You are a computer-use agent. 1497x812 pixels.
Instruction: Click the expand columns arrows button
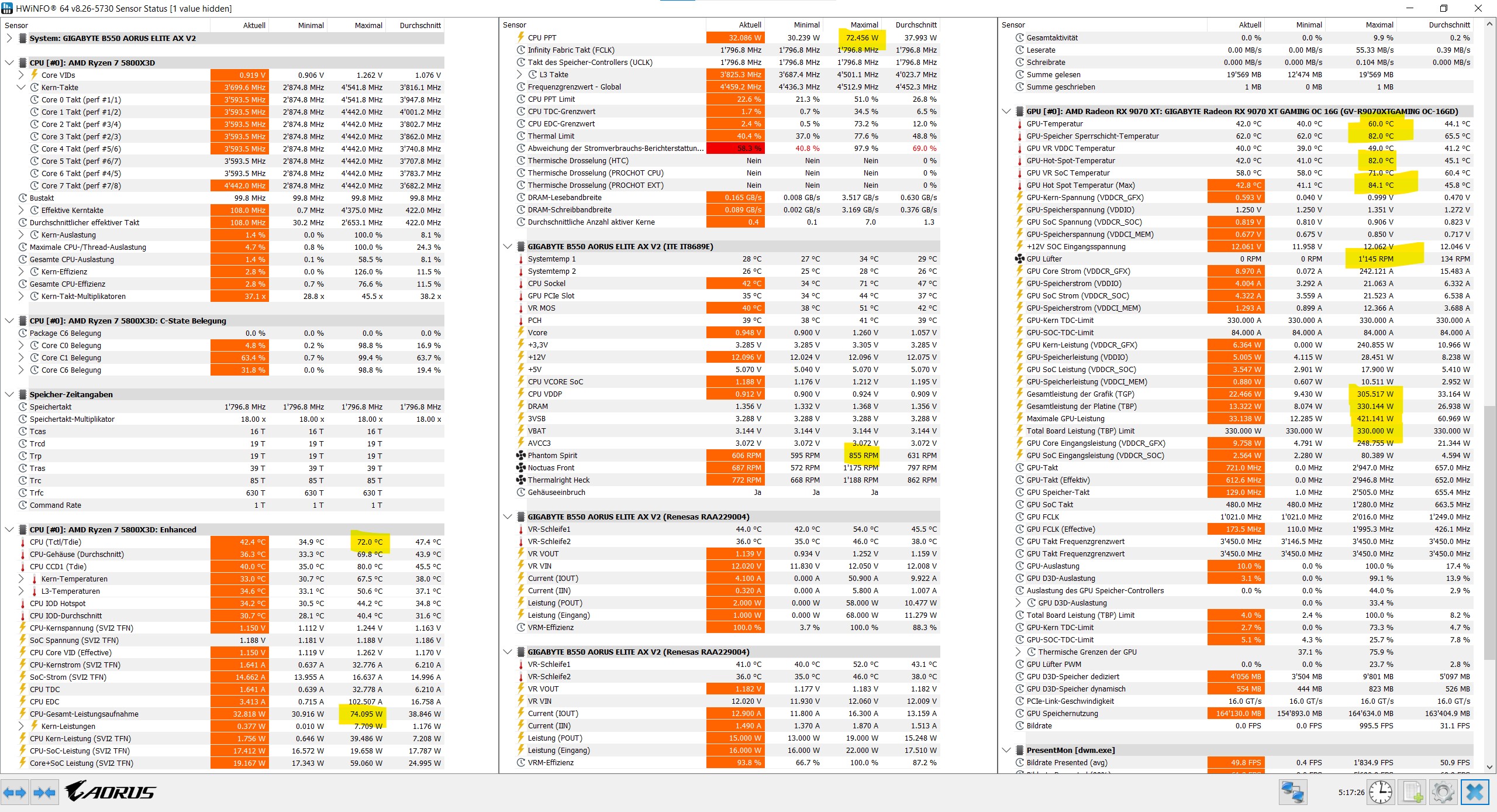coord(15,793)
